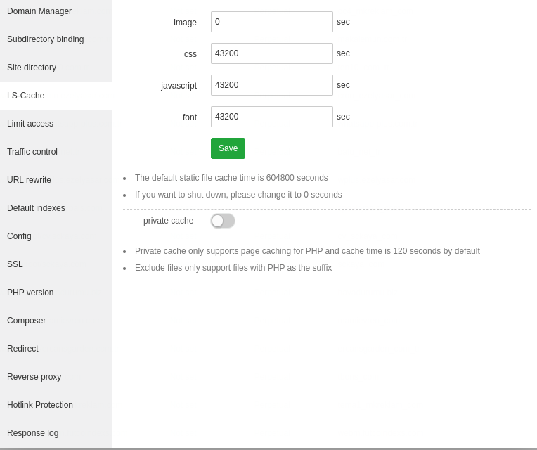Show Default indexes section
Screen dimensions: 537x450
point(36,208)
